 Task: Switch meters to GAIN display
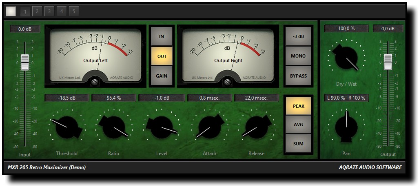coord(162,76)
